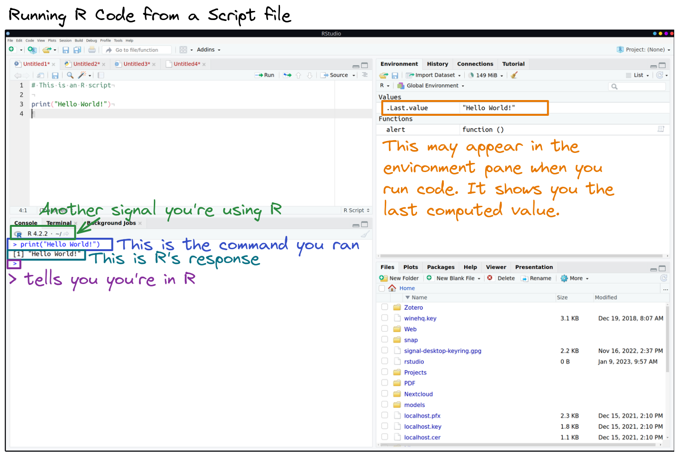Click the save icon in editor toolbar
This screenshot has height=456, width=679.
(x=55, y=75)
